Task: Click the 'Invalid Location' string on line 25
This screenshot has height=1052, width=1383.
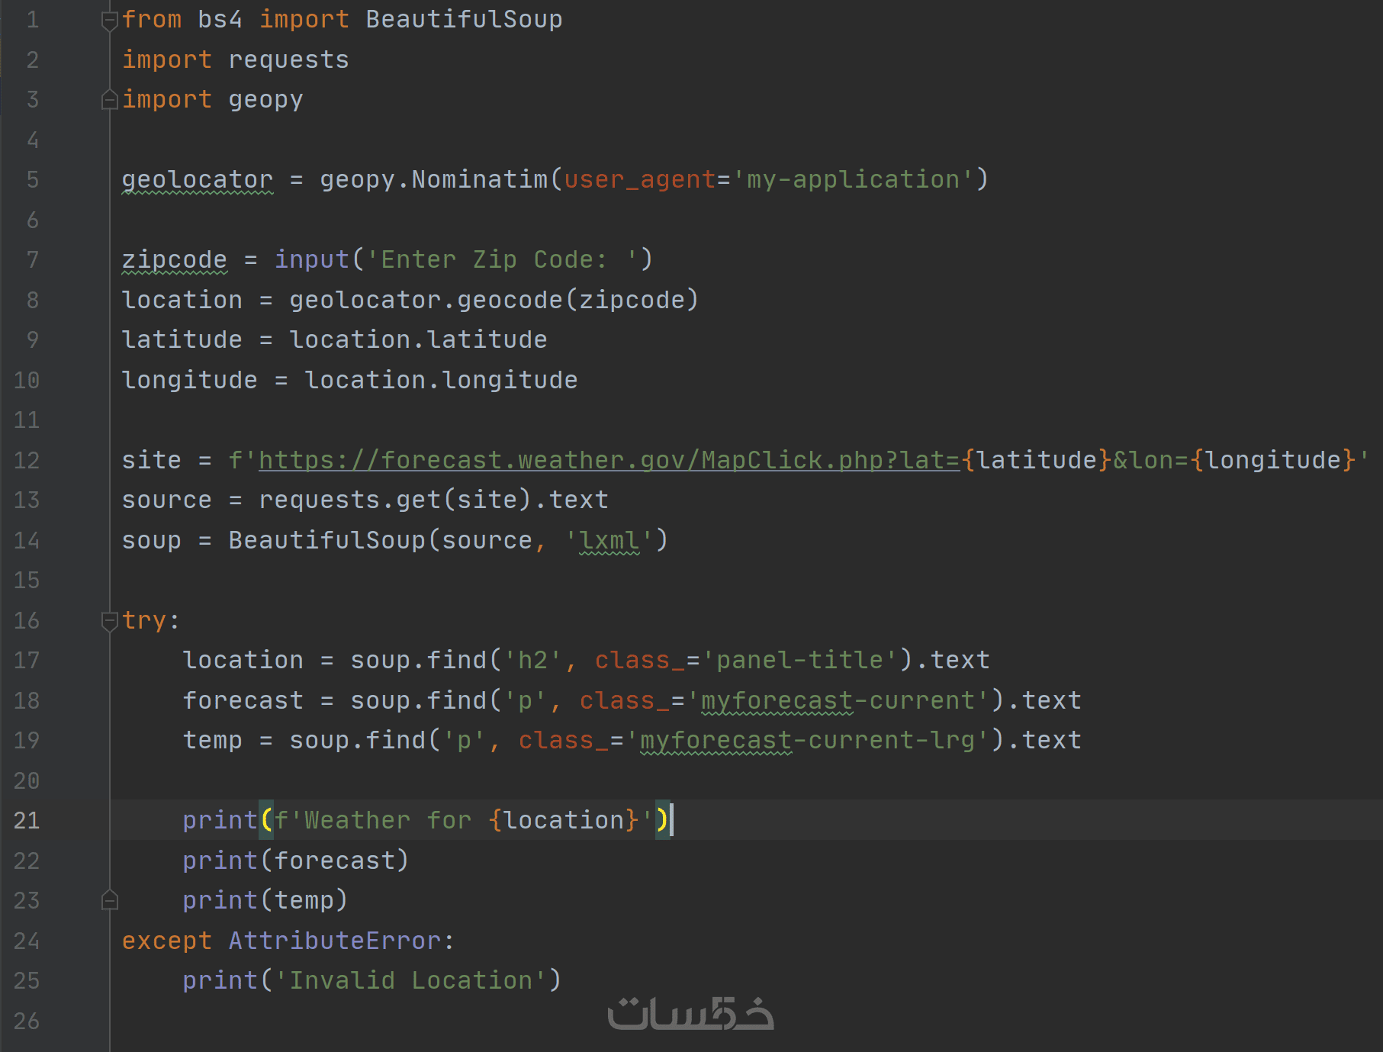Action: 411,980
